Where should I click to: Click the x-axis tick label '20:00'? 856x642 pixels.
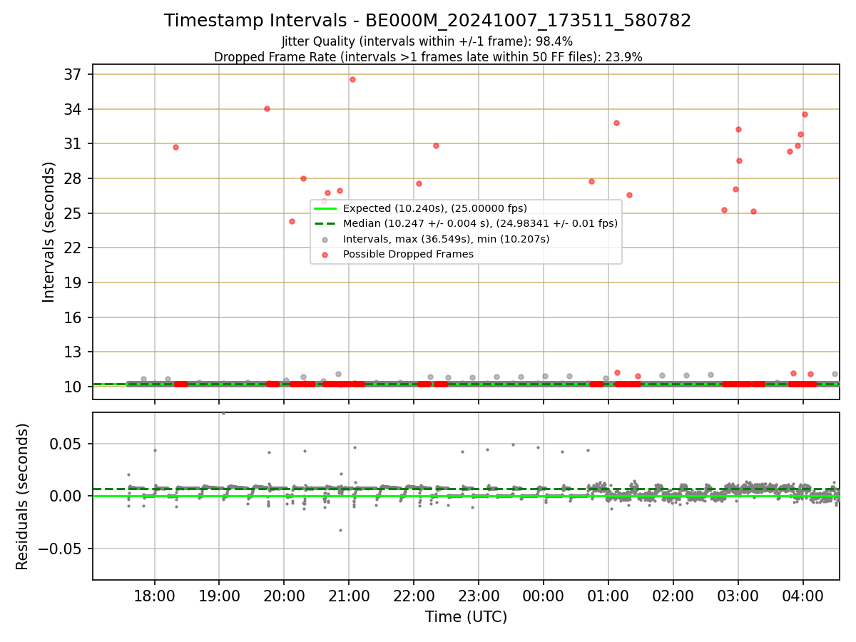click(x=284, y=595)
